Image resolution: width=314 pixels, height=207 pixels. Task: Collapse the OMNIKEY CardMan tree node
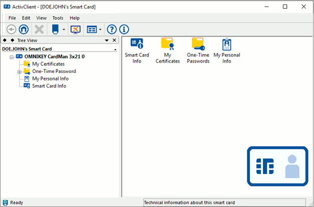(12, 57)
